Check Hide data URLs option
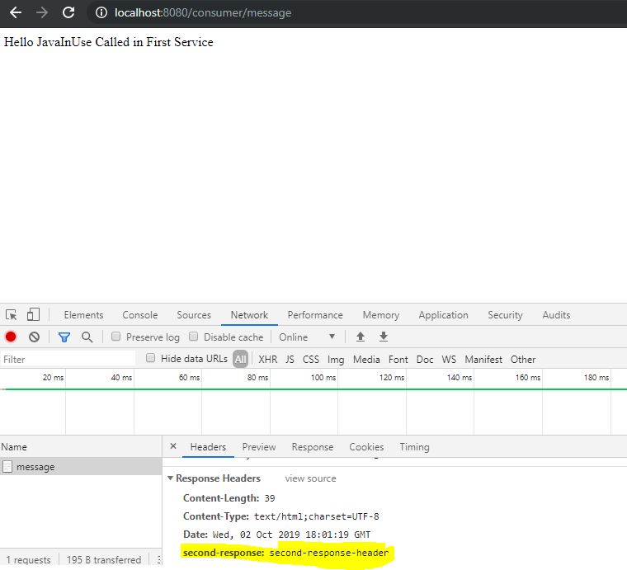627x570 pixels. pos(150,358)
